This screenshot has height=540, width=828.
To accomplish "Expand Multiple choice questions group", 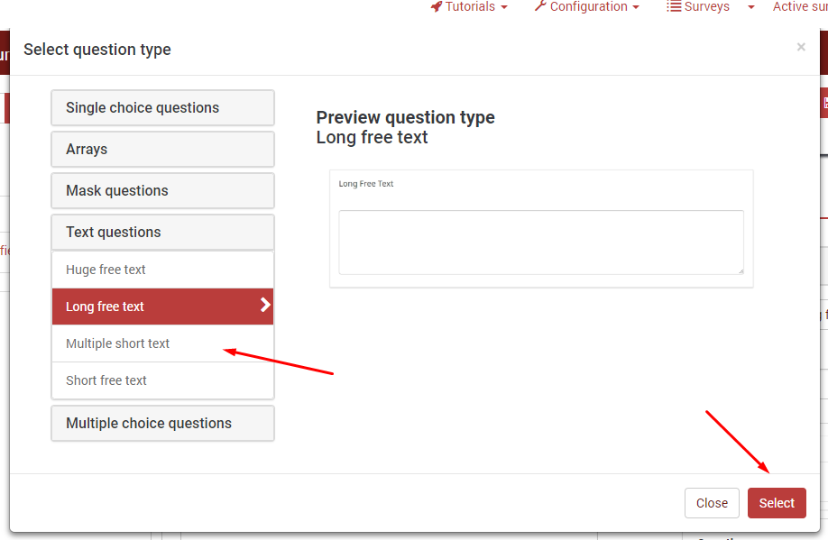I will (162, 424).
